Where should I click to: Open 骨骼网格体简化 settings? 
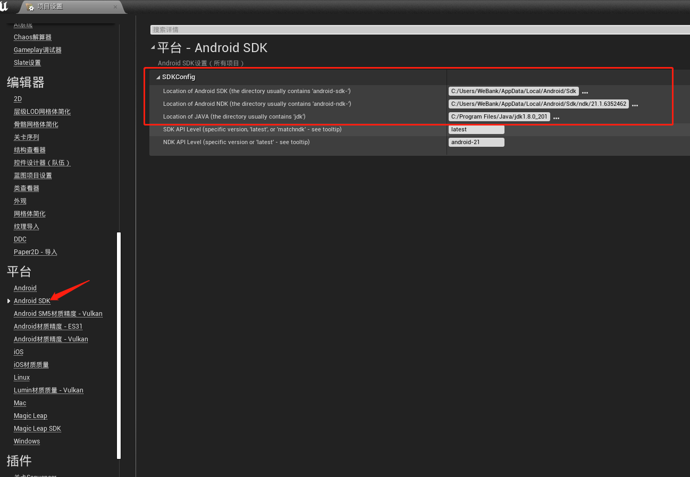tap(36, 124)
